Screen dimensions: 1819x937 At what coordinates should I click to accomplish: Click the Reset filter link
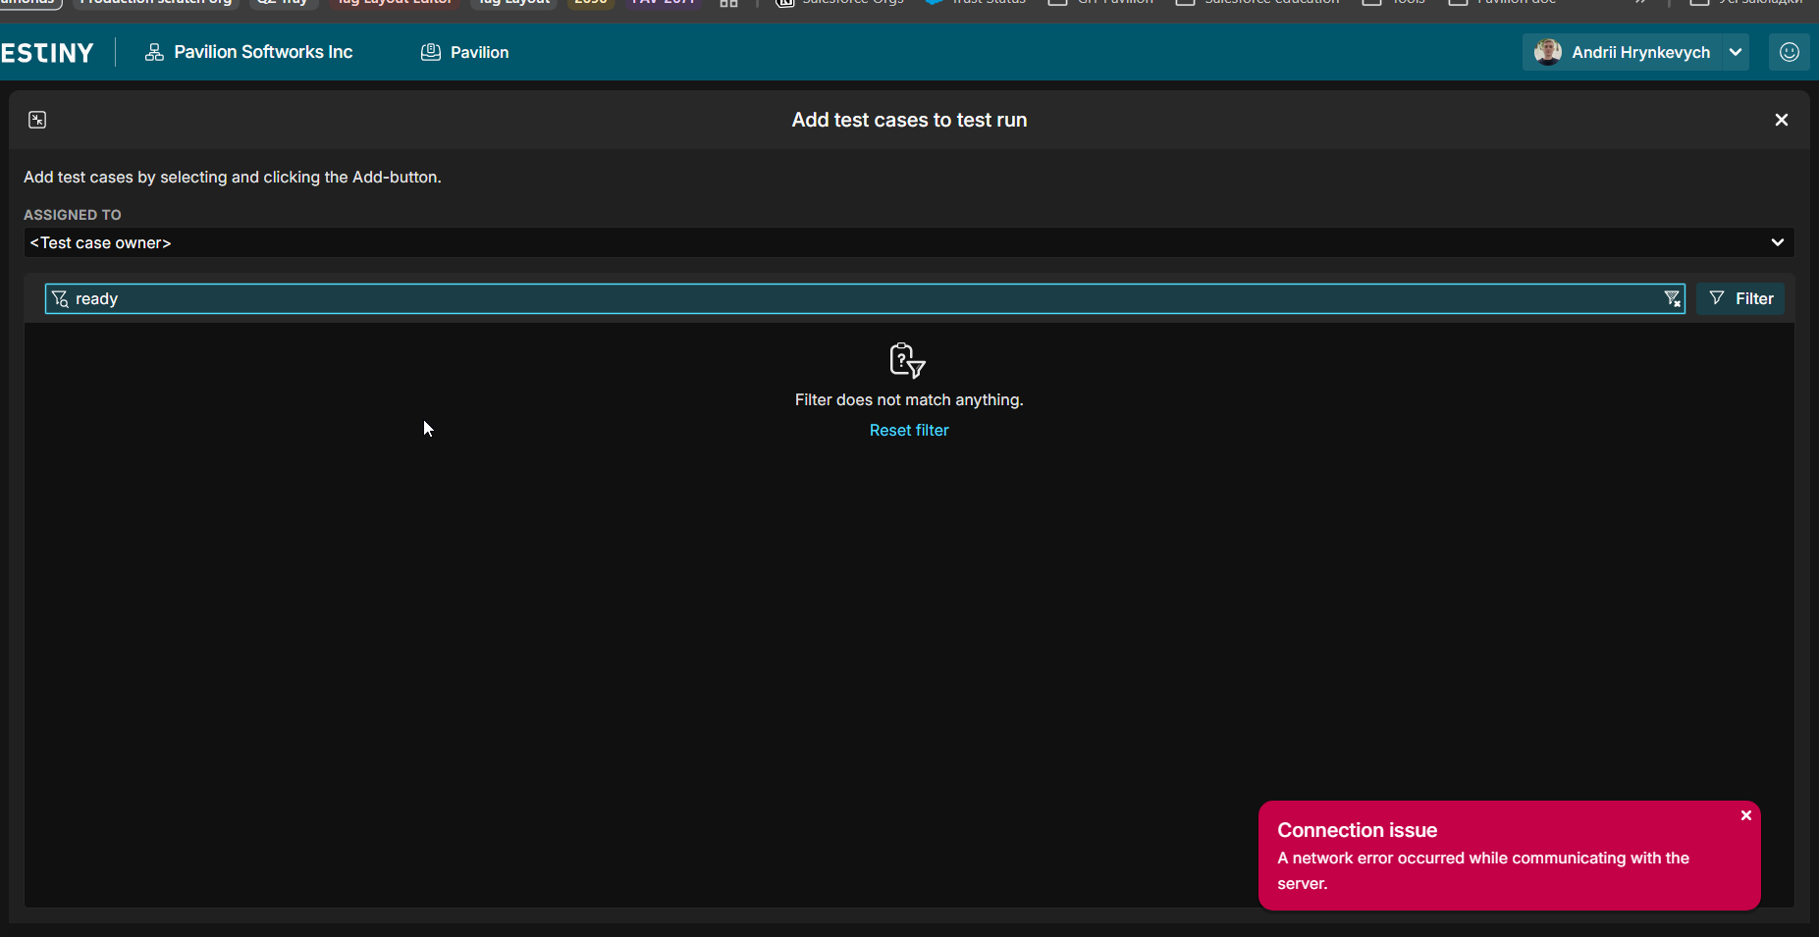909,431
